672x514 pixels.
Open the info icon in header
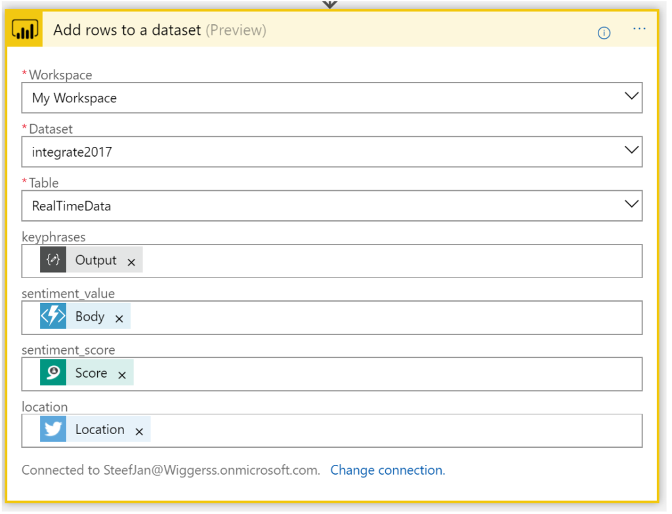(x=604, y=33)
